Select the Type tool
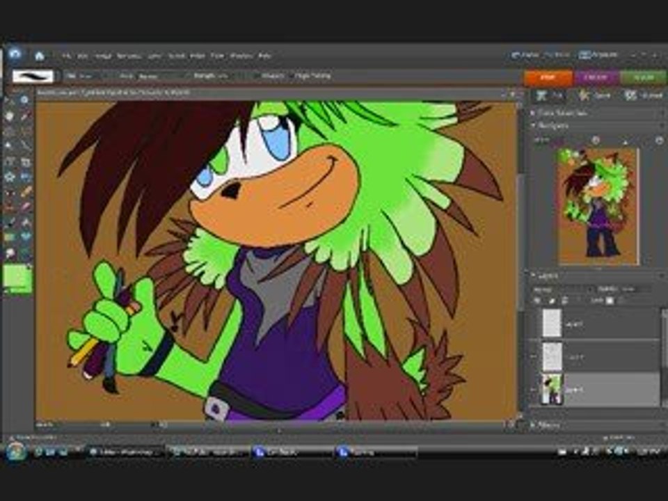The height and width of the screenshot is (501, 668). point(9,161)
